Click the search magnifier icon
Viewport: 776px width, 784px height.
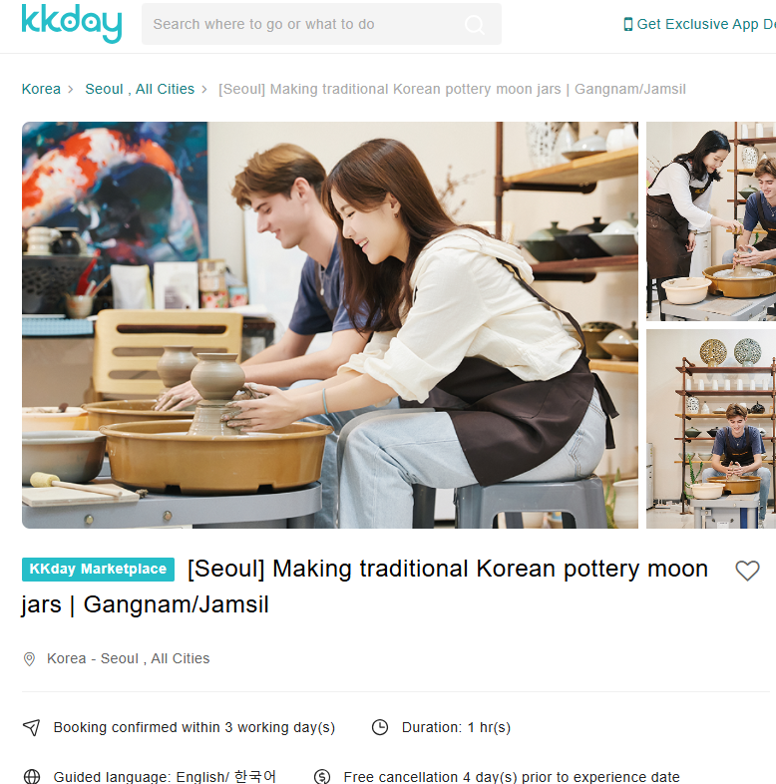[x=474, y=24]
